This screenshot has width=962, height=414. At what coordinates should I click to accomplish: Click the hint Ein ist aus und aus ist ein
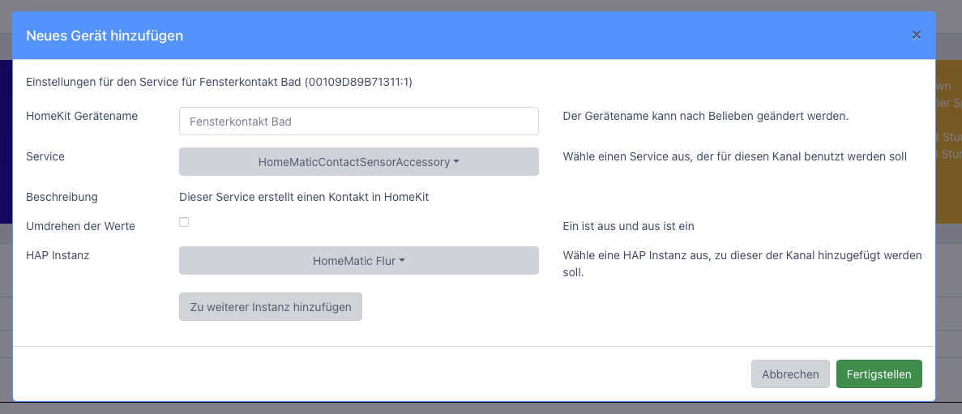point(628,226)
